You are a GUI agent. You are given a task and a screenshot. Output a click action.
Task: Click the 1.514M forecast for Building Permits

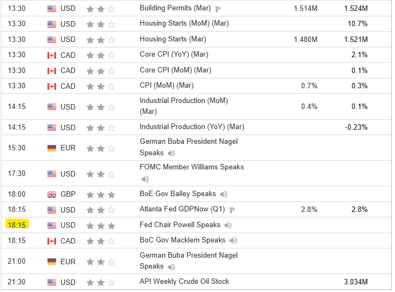tap(305, 9)
